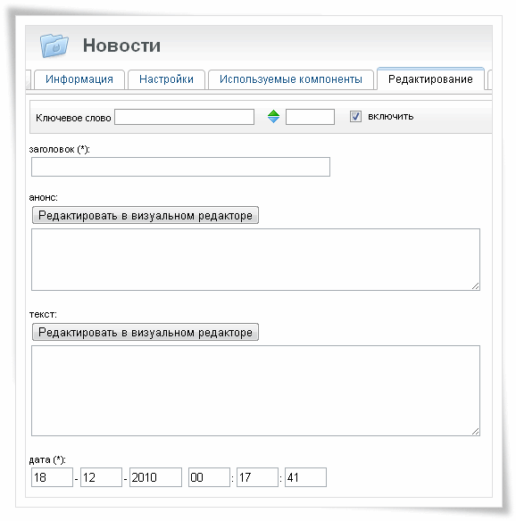
Task: Switch to the Настройки tab
Action: [x=166, y=79]
